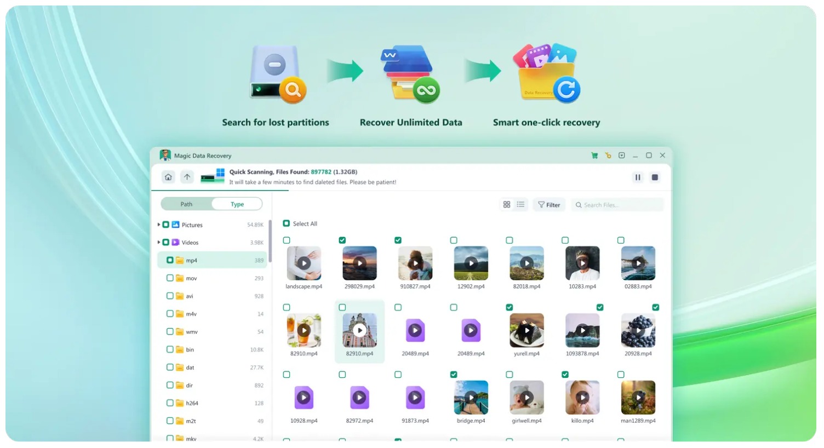Click the Home icon in the toolbar

[168, 177]
